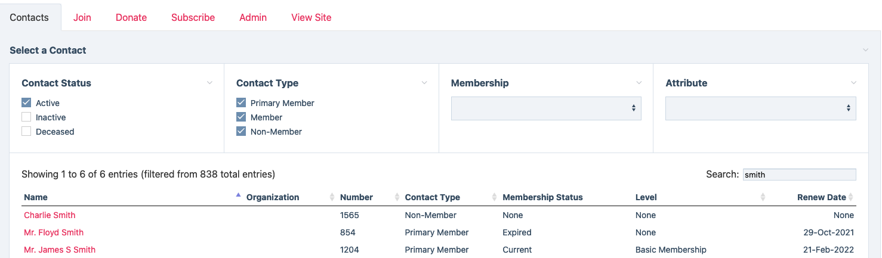Open Charlie Smith contact link
The height and width of the screenshot is (258, 882).
50,215
